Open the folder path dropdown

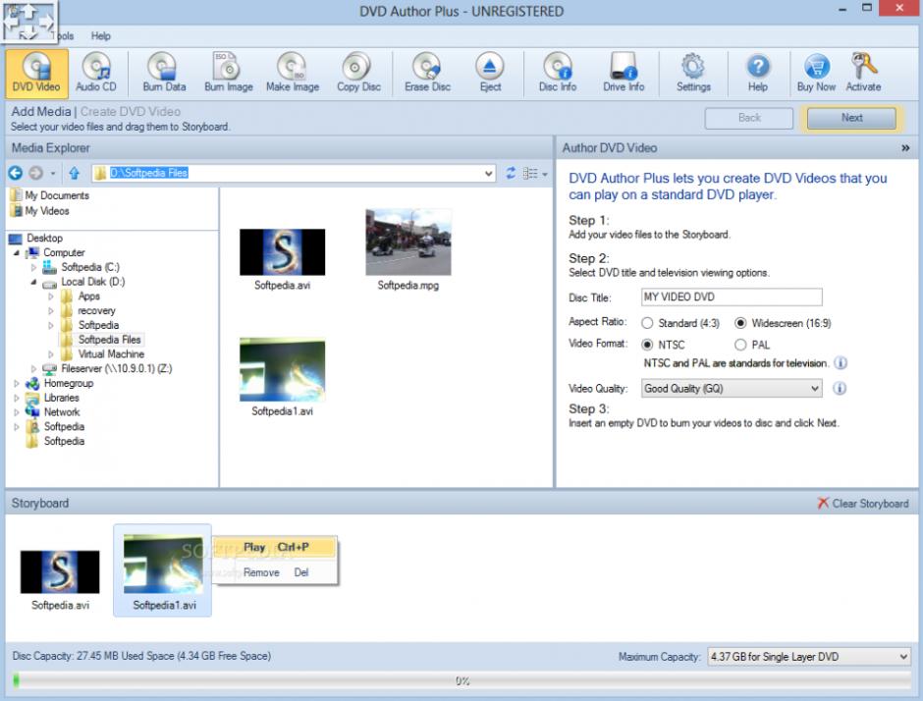[488, 173]
